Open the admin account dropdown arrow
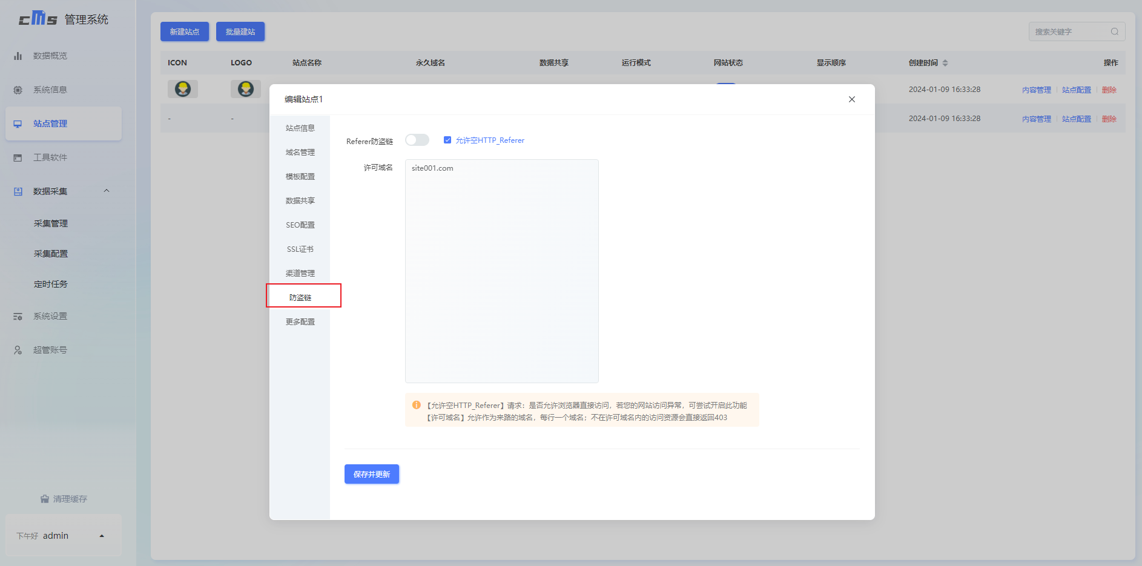Screen dimensions: 1142x566 tap(102, 536)
